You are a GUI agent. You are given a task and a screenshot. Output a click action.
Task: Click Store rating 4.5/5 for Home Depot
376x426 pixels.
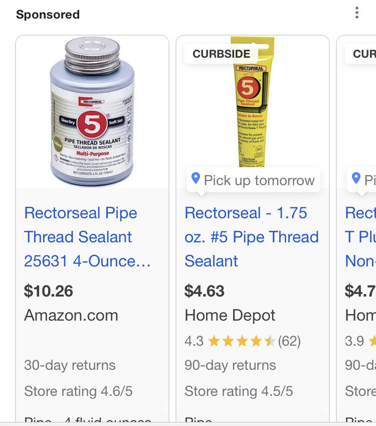coord(239,391)
